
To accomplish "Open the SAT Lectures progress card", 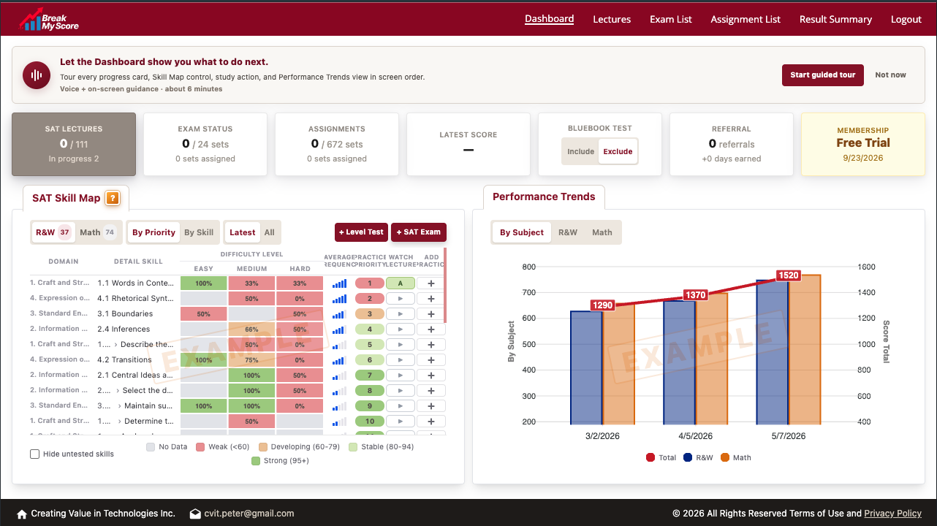I will [x=74, y=144].
